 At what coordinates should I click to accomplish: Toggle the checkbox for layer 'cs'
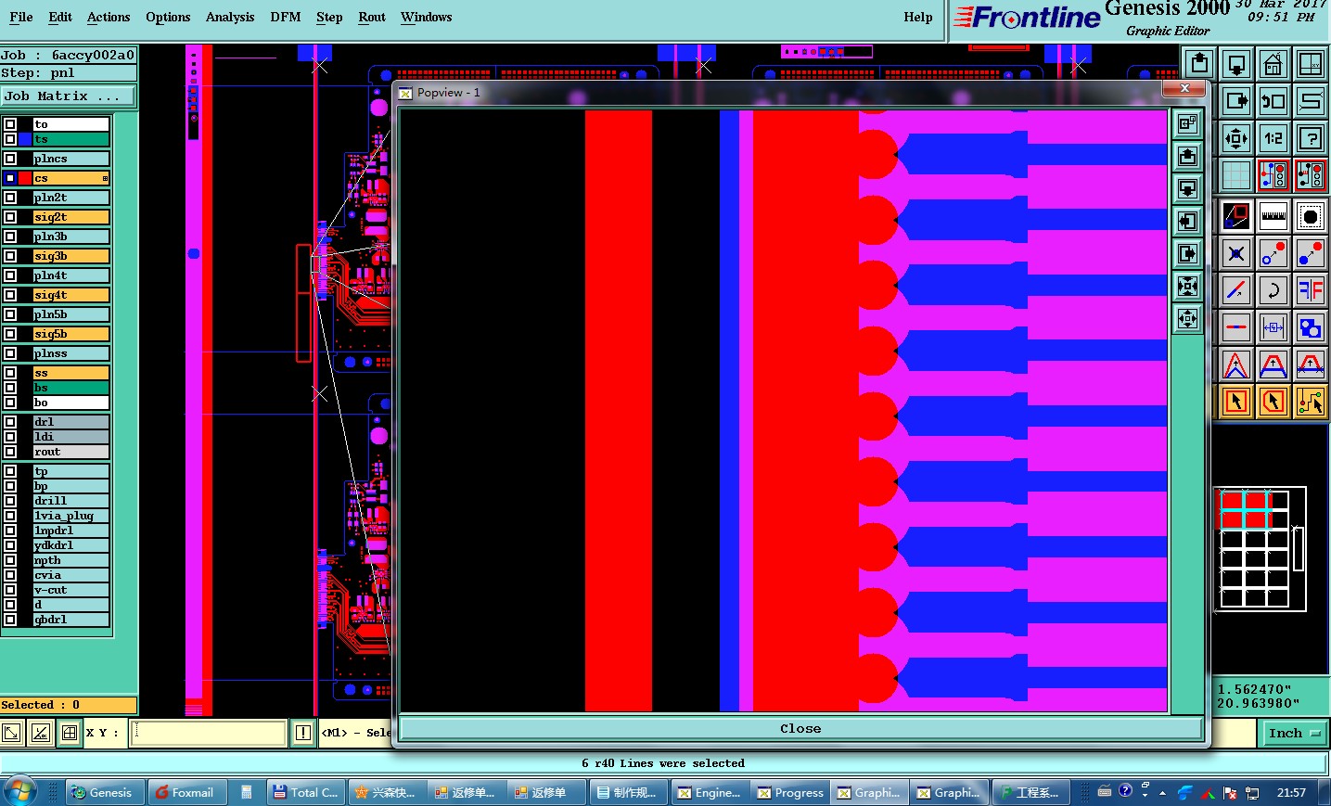click(10, 178)
